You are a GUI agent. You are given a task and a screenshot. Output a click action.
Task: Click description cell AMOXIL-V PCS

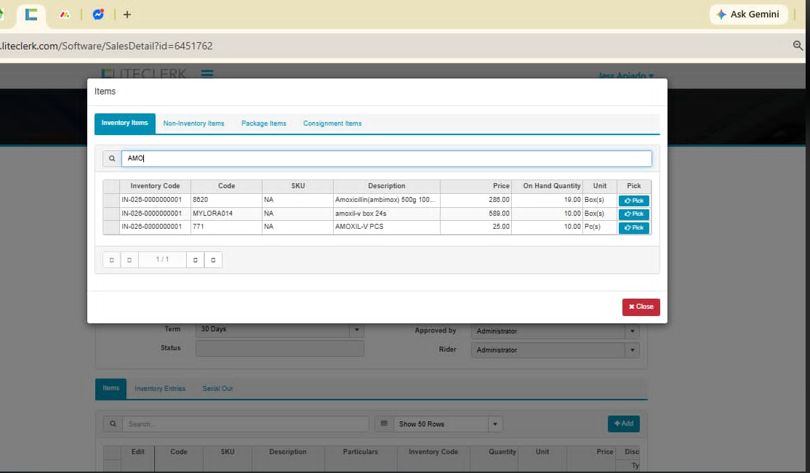(x=386, y=227)
